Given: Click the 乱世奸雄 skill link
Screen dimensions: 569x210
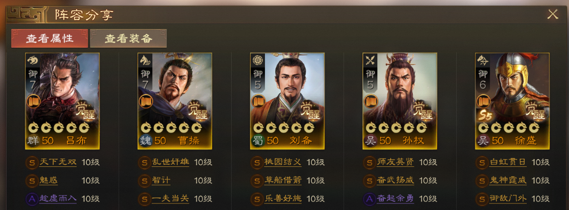Looking at the screenshot, I should (x=171, y=163).
